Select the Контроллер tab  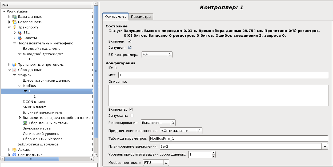pos(115,16)
